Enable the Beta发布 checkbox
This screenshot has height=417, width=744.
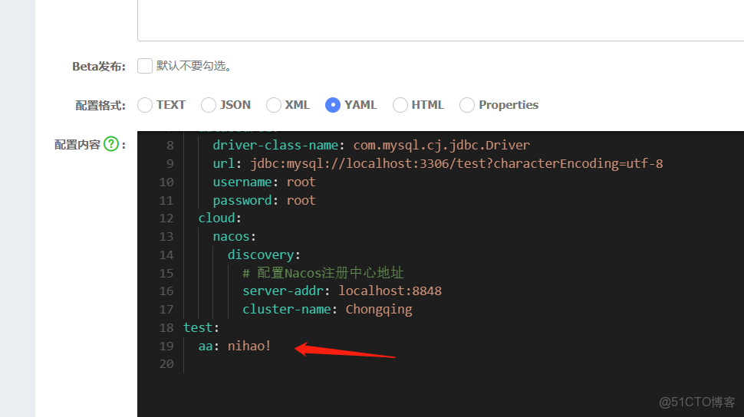145,66
